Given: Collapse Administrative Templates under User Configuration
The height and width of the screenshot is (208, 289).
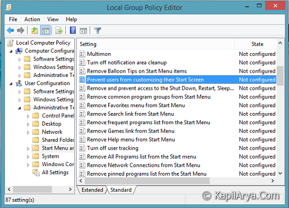Looking at the screenshot, I should [x=20, y=108].
